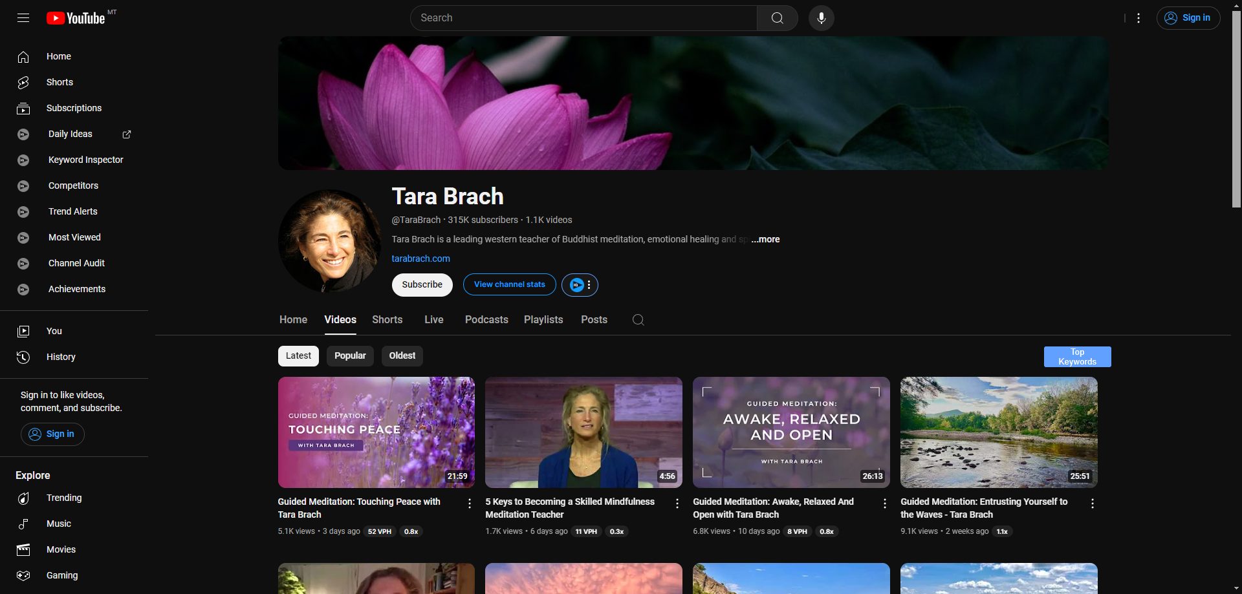Click the Most Viewed icon

[23, 238]
